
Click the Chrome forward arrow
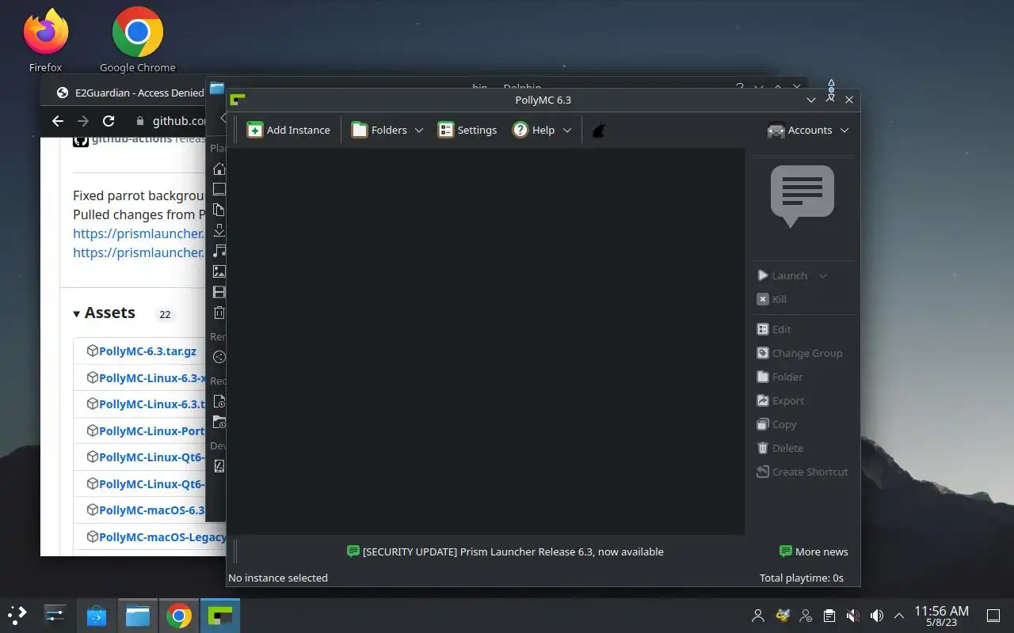pos(83,121)
